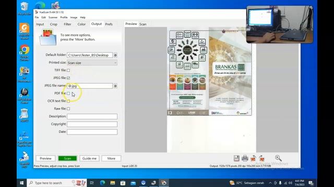Open the File menu
Image resolution: width=334 pixels, height=187 pixels.
point(37,17)
